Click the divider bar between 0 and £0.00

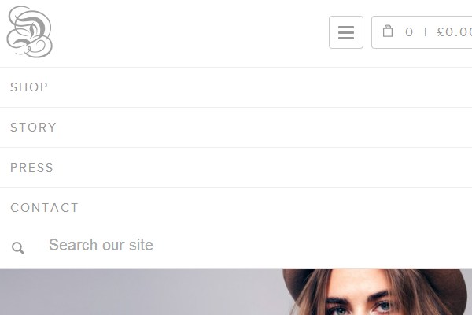[x=425, y=32]
